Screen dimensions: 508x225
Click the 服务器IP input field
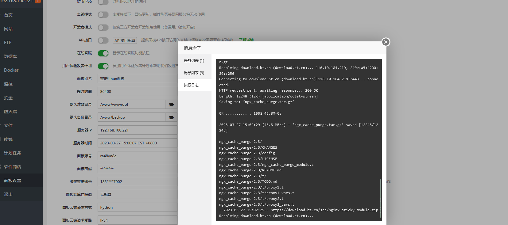tap(138, 130)
